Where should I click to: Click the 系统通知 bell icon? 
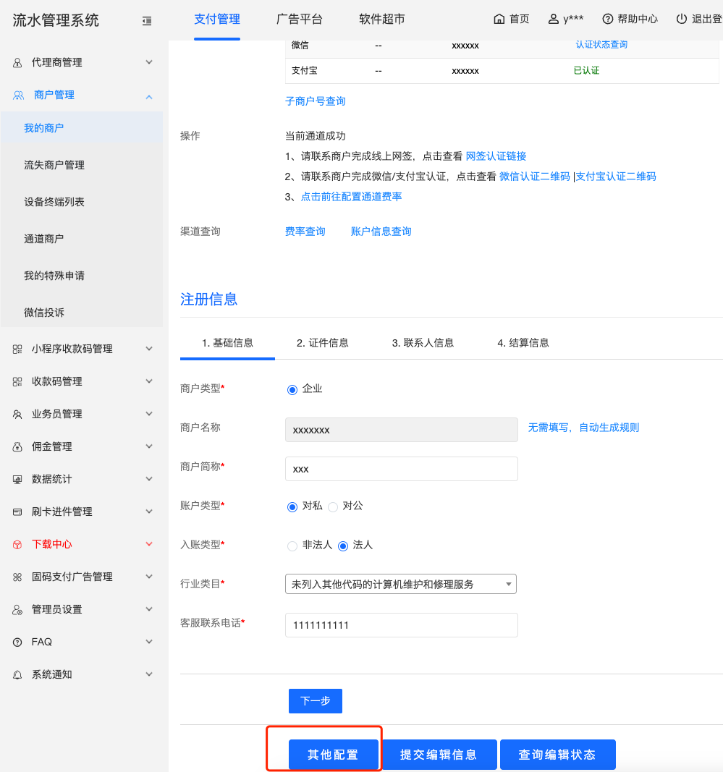17,674
